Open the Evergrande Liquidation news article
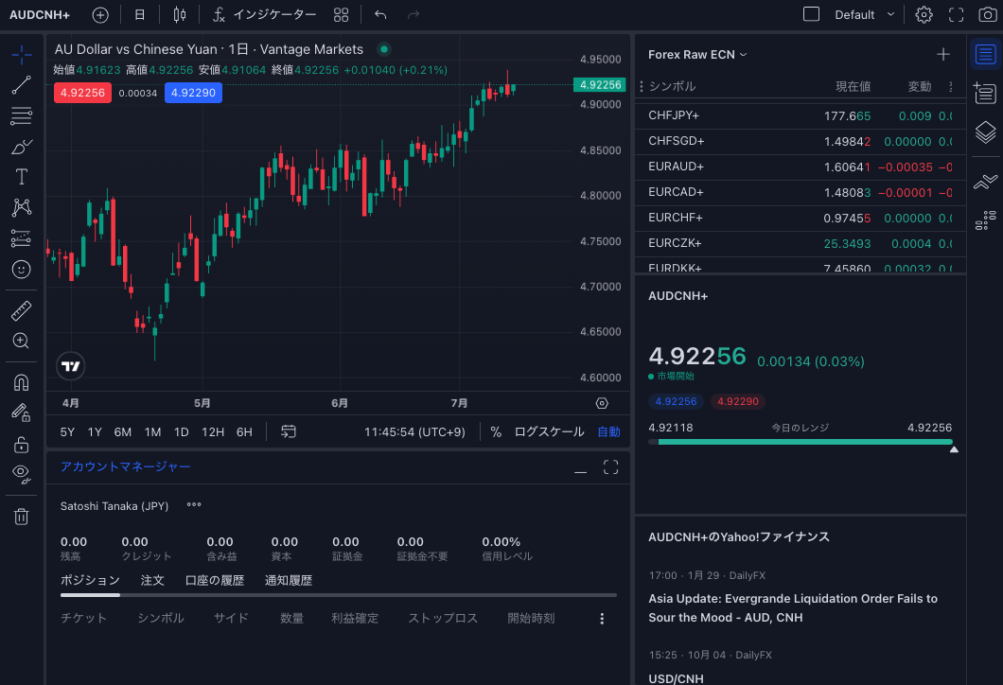The image size is (1003, 685). [793, 607]
